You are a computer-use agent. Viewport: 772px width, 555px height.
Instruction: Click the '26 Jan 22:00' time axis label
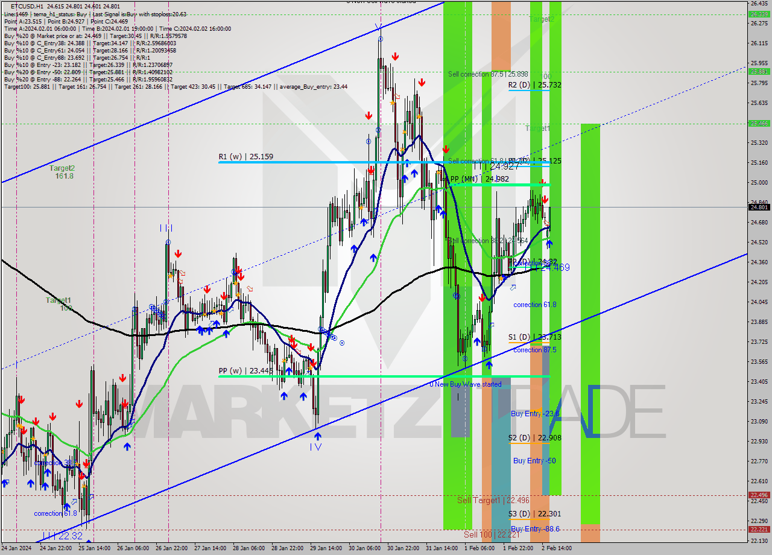pyautogui.click(x=171, y=548)
